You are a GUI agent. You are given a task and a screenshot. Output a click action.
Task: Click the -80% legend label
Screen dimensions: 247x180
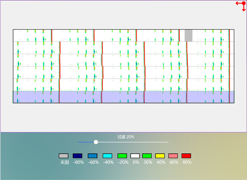pyautogui.click(x=79, y=162)
